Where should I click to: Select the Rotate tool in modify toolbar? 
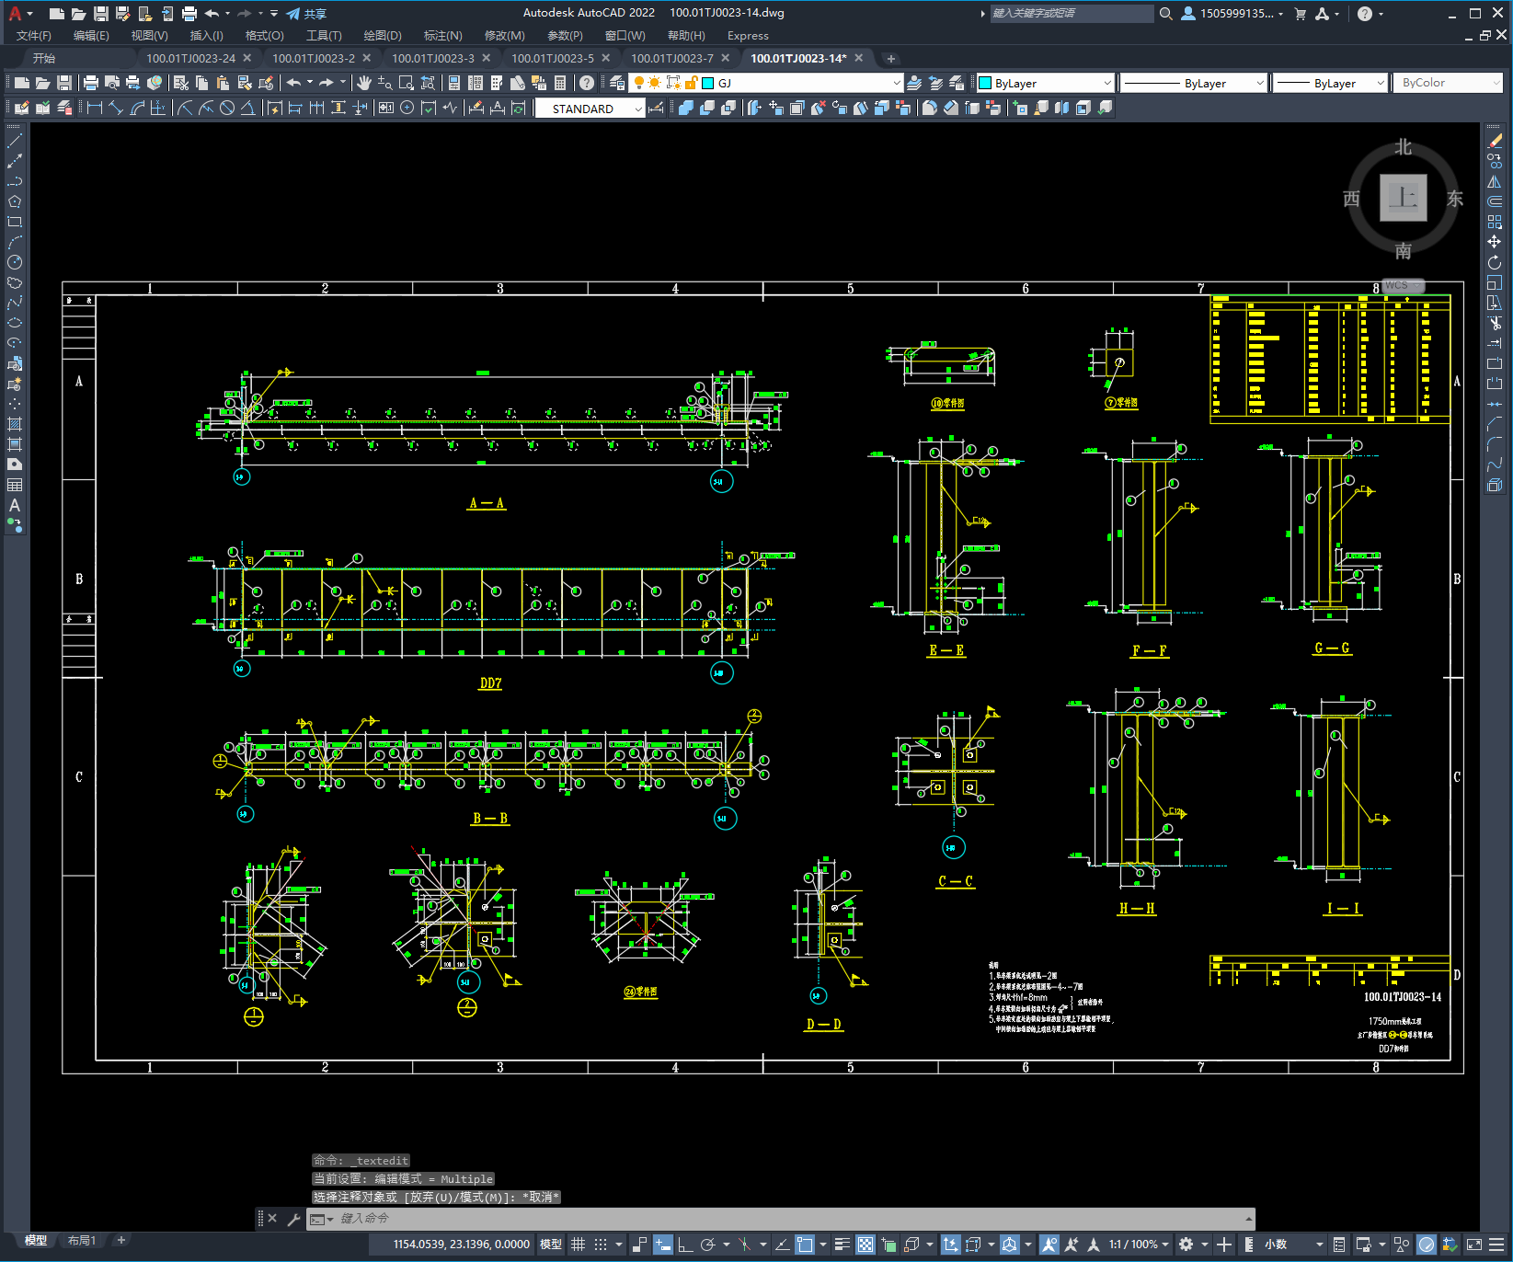pos(1495,262)
